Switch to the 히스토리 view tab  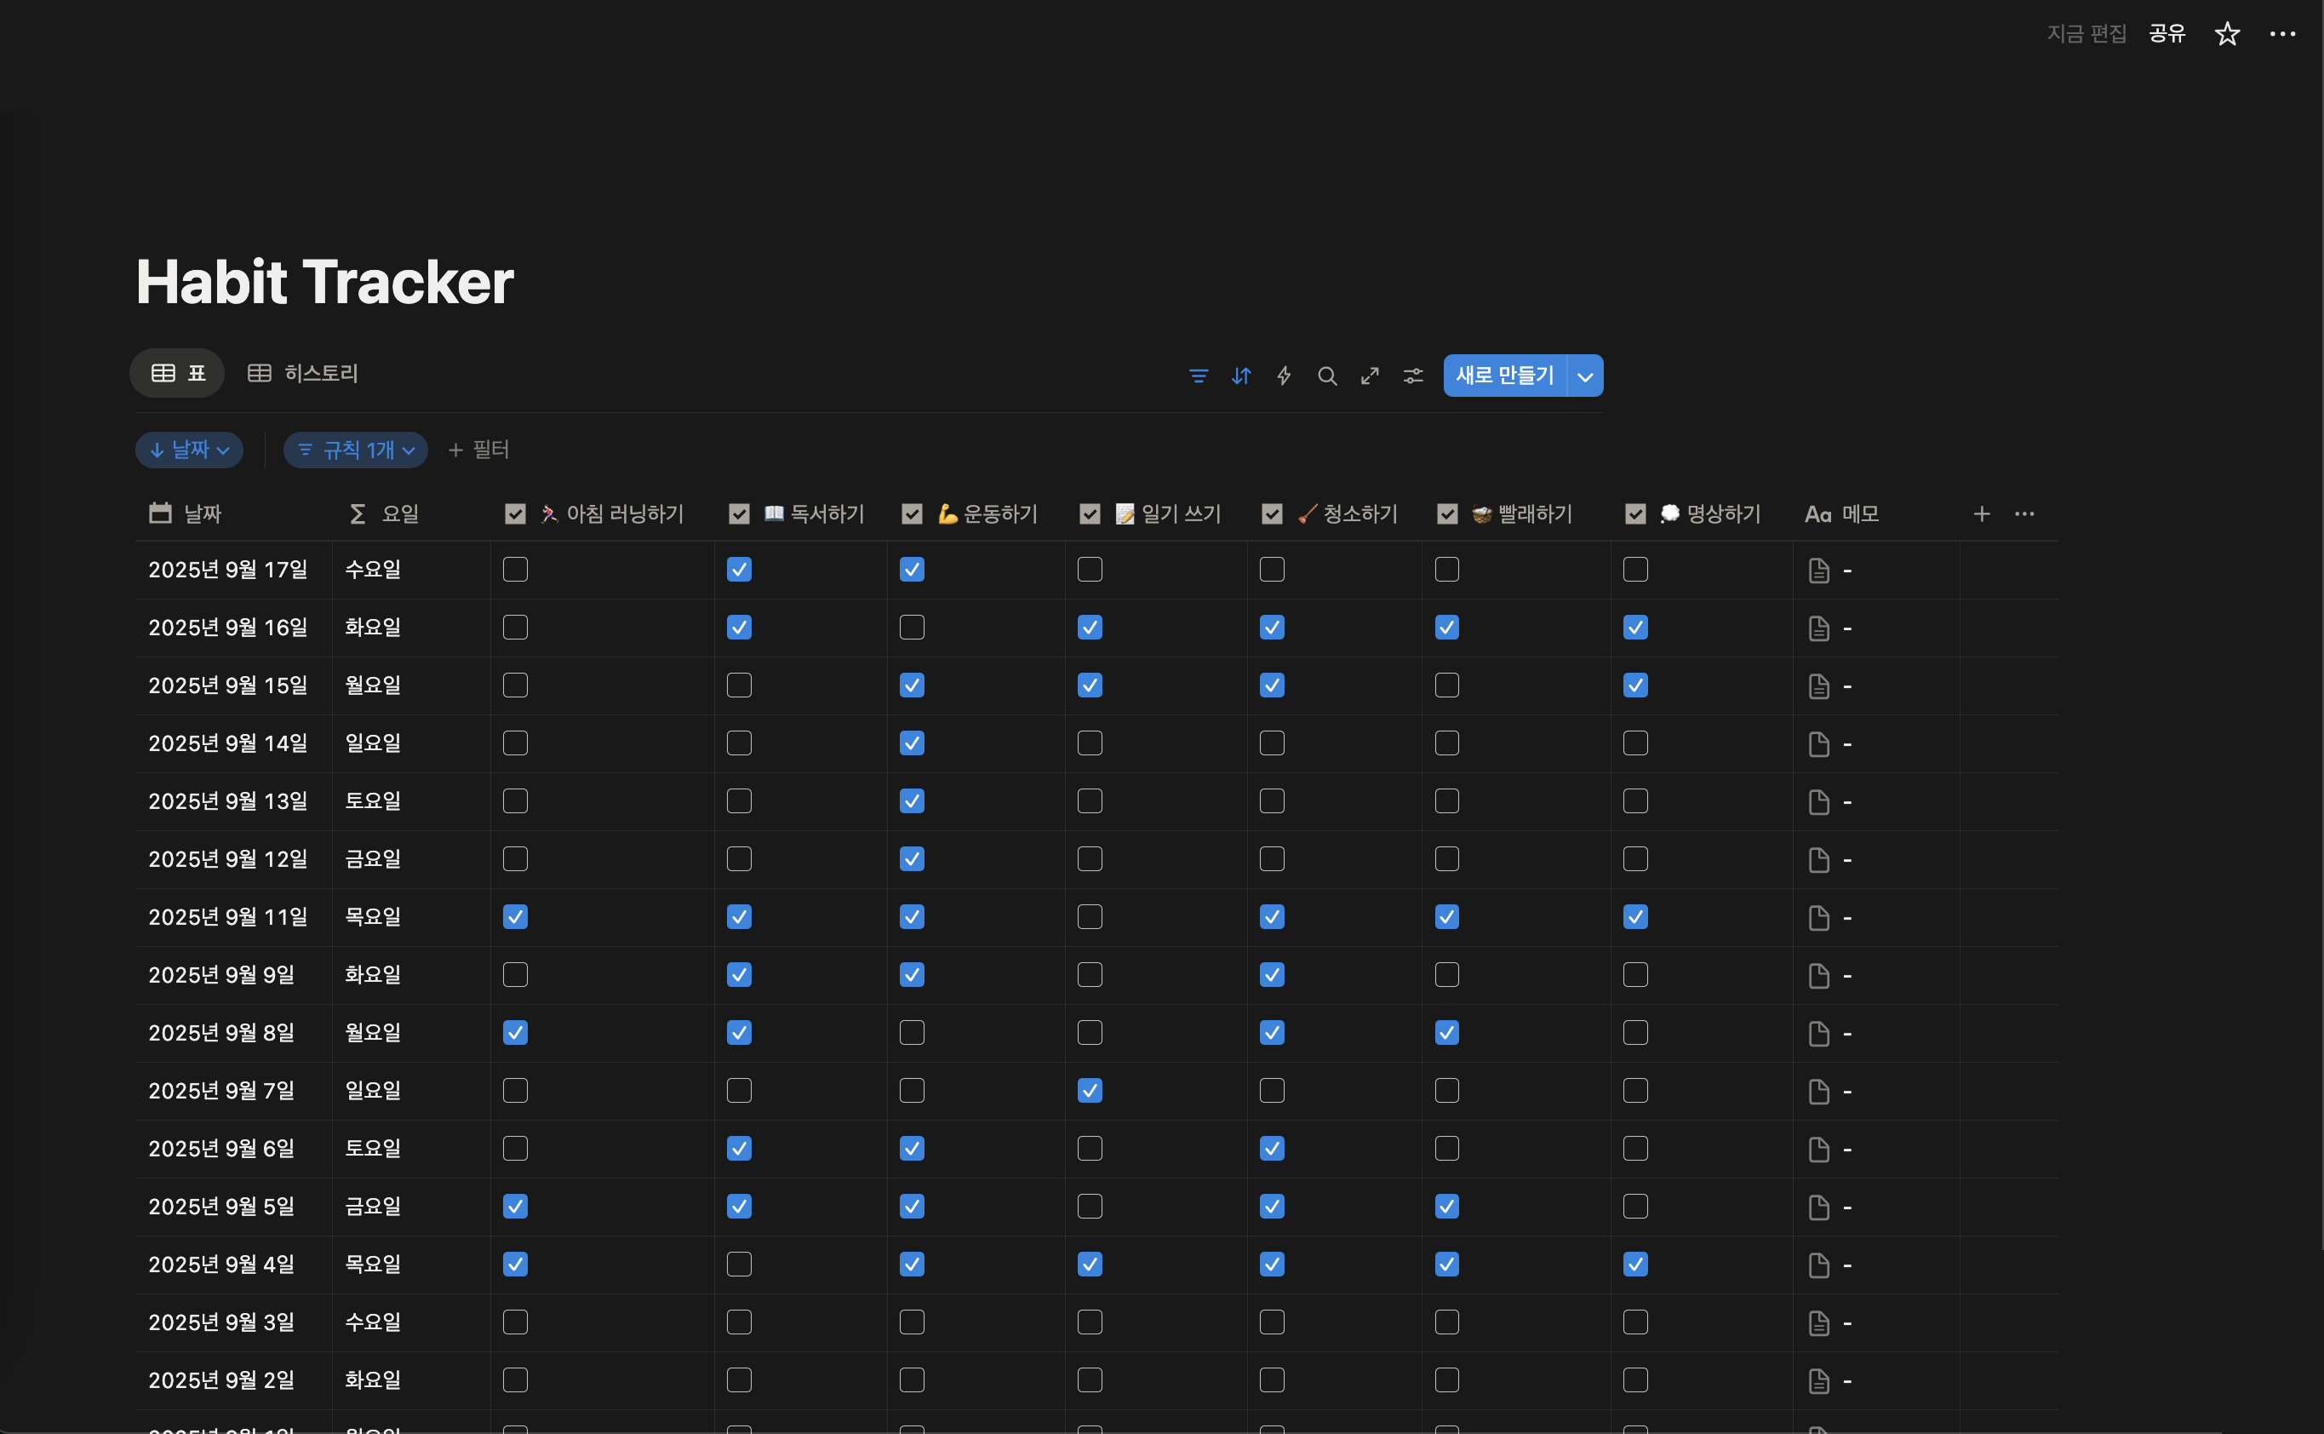(x=303, y=374)
